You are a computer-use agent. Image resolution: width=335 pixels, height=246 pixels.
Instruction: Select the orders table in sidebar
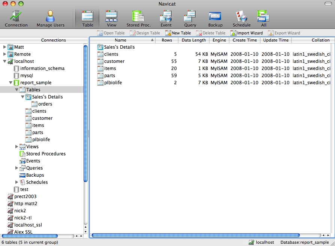[45, 104]
